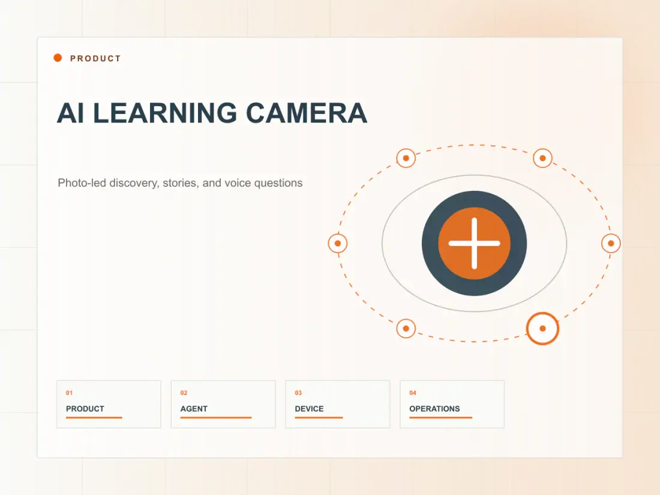
Task: Click the Photo-led discovery subtitle text
Action: (180, 182)
